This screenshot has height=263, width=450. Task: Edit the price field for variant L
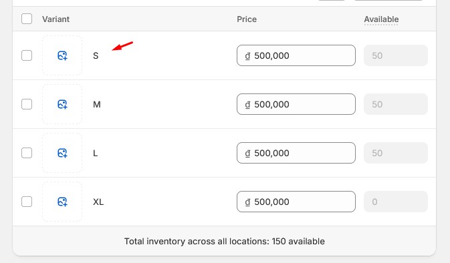coord(296,153)
